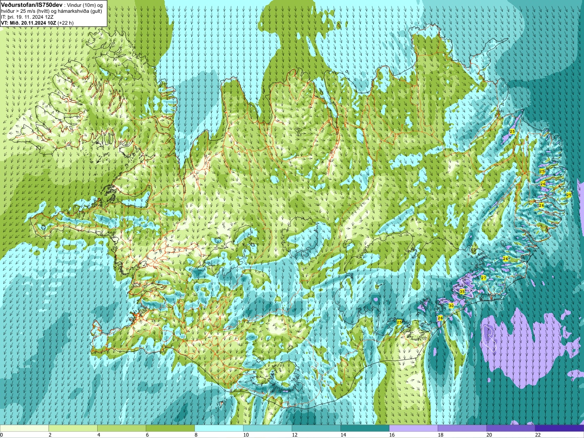Click the "VT: Mið. 20.11.2024 10Z" valid time

(x=29, y=22)
